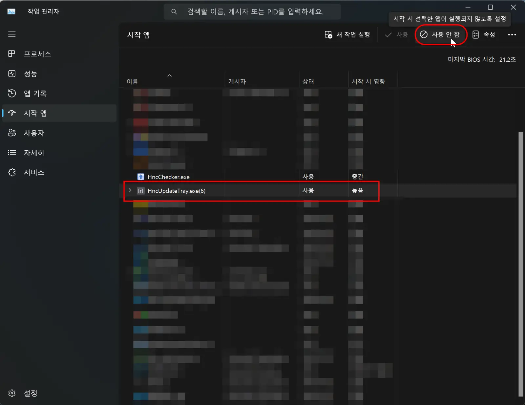The height and width of the screenshot is (405, 525).
Task: Open the hamburger navigation menu
Action: 12,34
